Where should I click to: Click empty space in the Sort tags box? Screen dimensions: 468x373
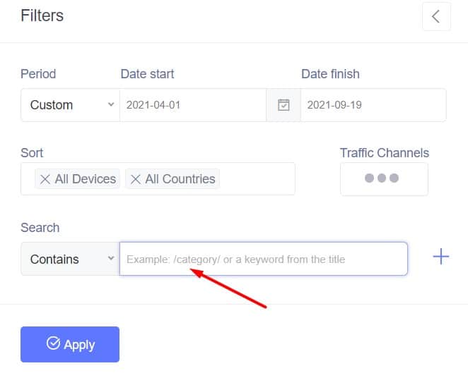pos(257,179)
